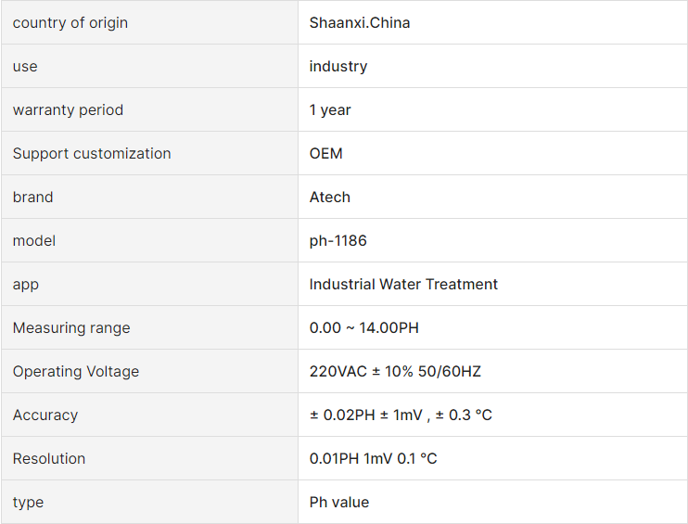Click the 'Ph value' type cell
Image resolution: width=688 pixels, height=524 pixels.
coord(492,502)
